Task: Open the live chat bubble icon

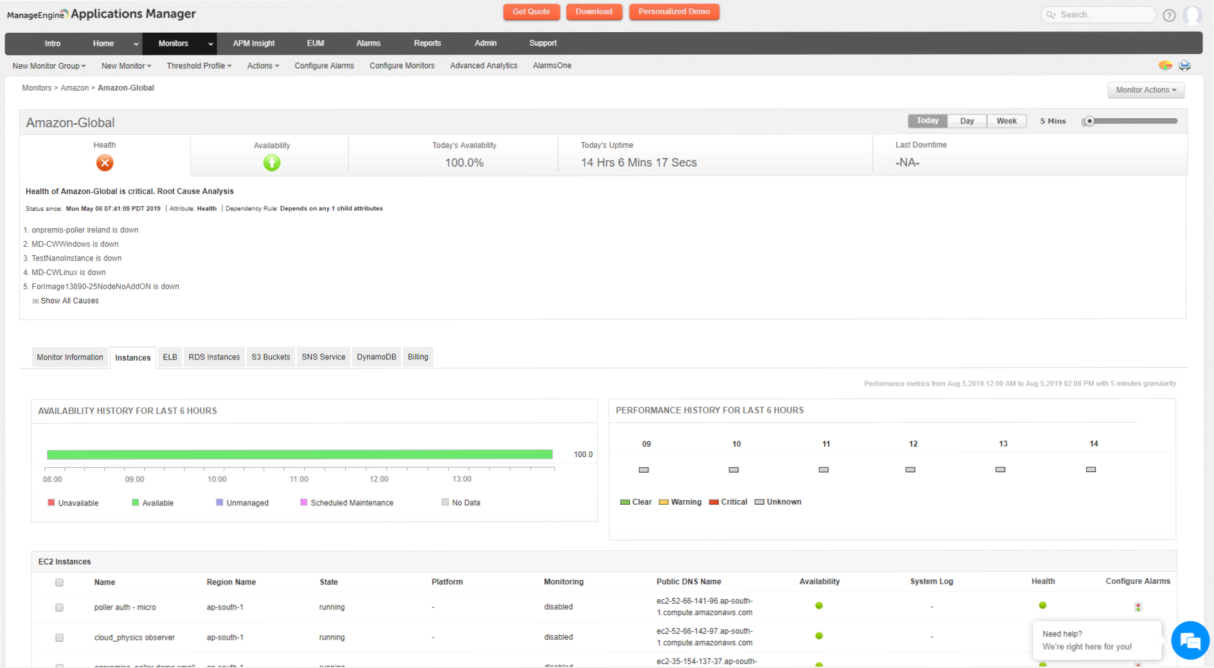Action: [1190, 640]
